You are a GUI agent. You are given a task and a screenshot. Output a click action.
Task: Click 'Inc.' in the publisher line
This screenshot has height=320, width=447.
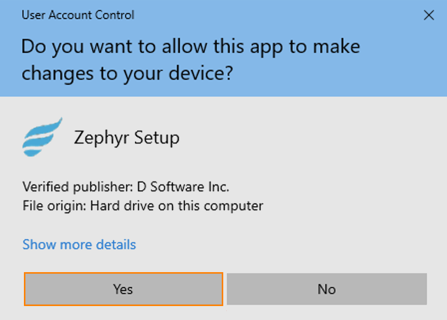pyautogui.click(x=219, y=187)
